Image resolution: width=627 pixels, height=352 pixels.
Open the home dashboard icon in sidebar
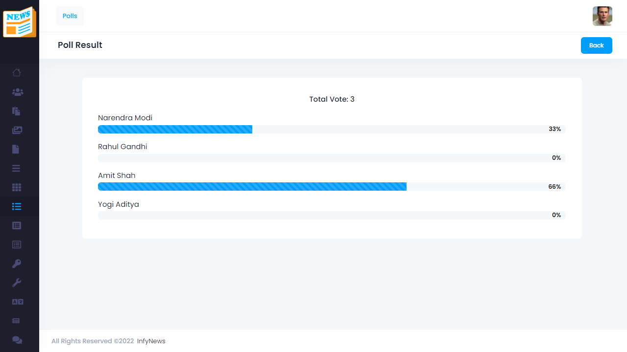click(x=17, y=73)
